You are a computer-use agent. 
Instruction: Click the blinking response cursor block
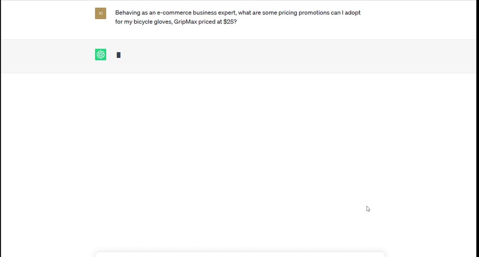tap(119, 55)
